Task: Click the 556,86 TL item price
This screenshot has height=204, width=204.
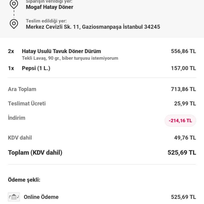Action: coord(183,51)
